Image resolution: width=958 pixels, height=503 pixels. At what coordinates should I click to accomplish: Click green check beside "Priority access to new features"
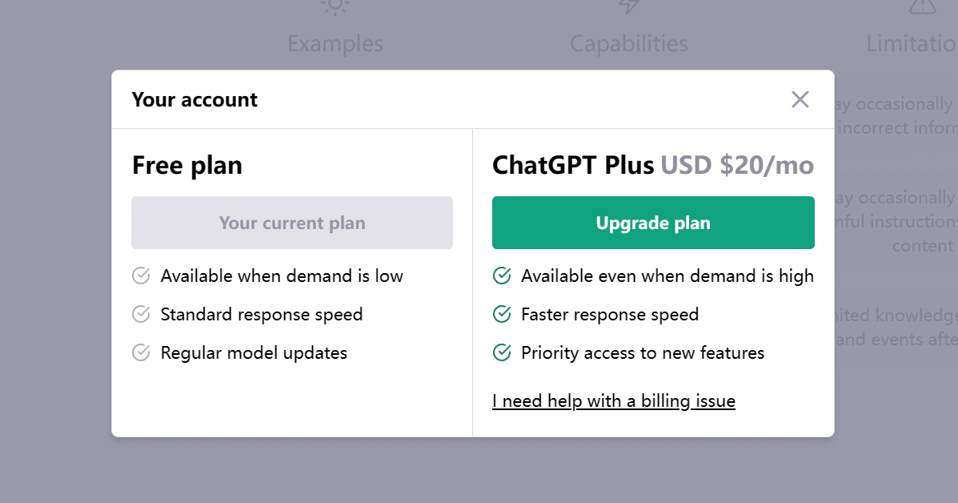(x=502, y=353)
